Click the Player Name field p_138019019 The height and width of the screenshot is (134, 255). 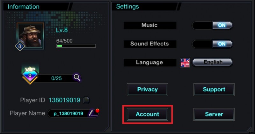coord(69,113)
